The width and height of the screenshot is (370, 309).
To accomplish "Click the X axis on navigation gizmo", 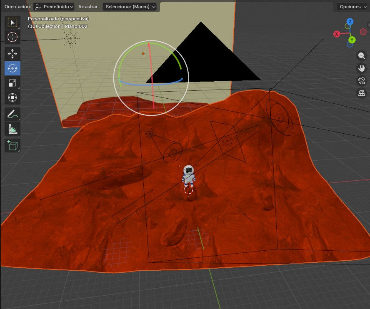I will coord(337,34).
